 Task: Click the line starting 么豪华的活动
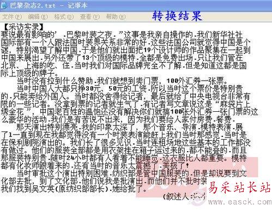point(118,119)
